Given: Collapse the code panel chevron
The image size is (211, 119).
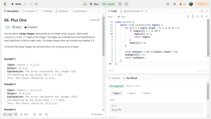Looking at the screenshot, I should (x=207, y=11).
